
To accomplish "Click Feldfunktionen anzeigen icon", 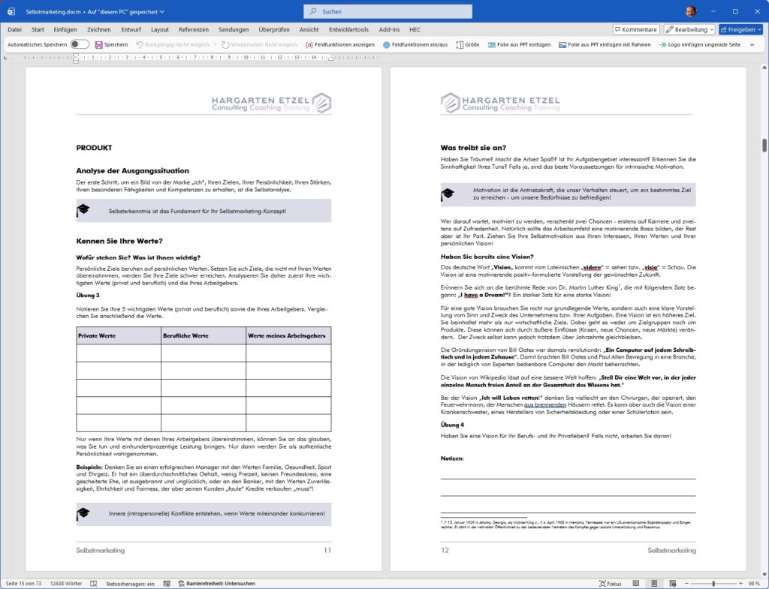I will (x=309, y=44).
